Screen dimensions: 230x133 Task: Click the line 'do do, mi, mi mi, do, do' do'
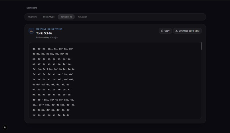50,54
